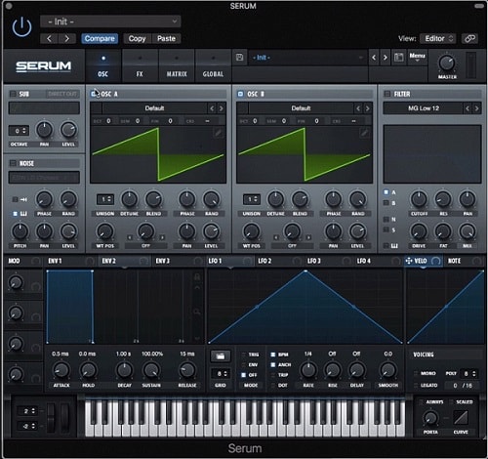Screen dimensions: 488x459
Task: Click the poly voice count field
Action: 469,373
